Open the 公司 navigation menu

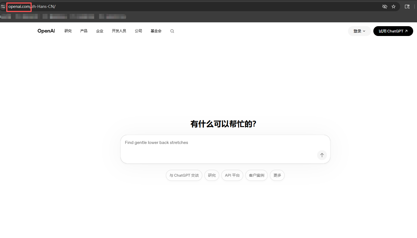click(x=138, y=31)
